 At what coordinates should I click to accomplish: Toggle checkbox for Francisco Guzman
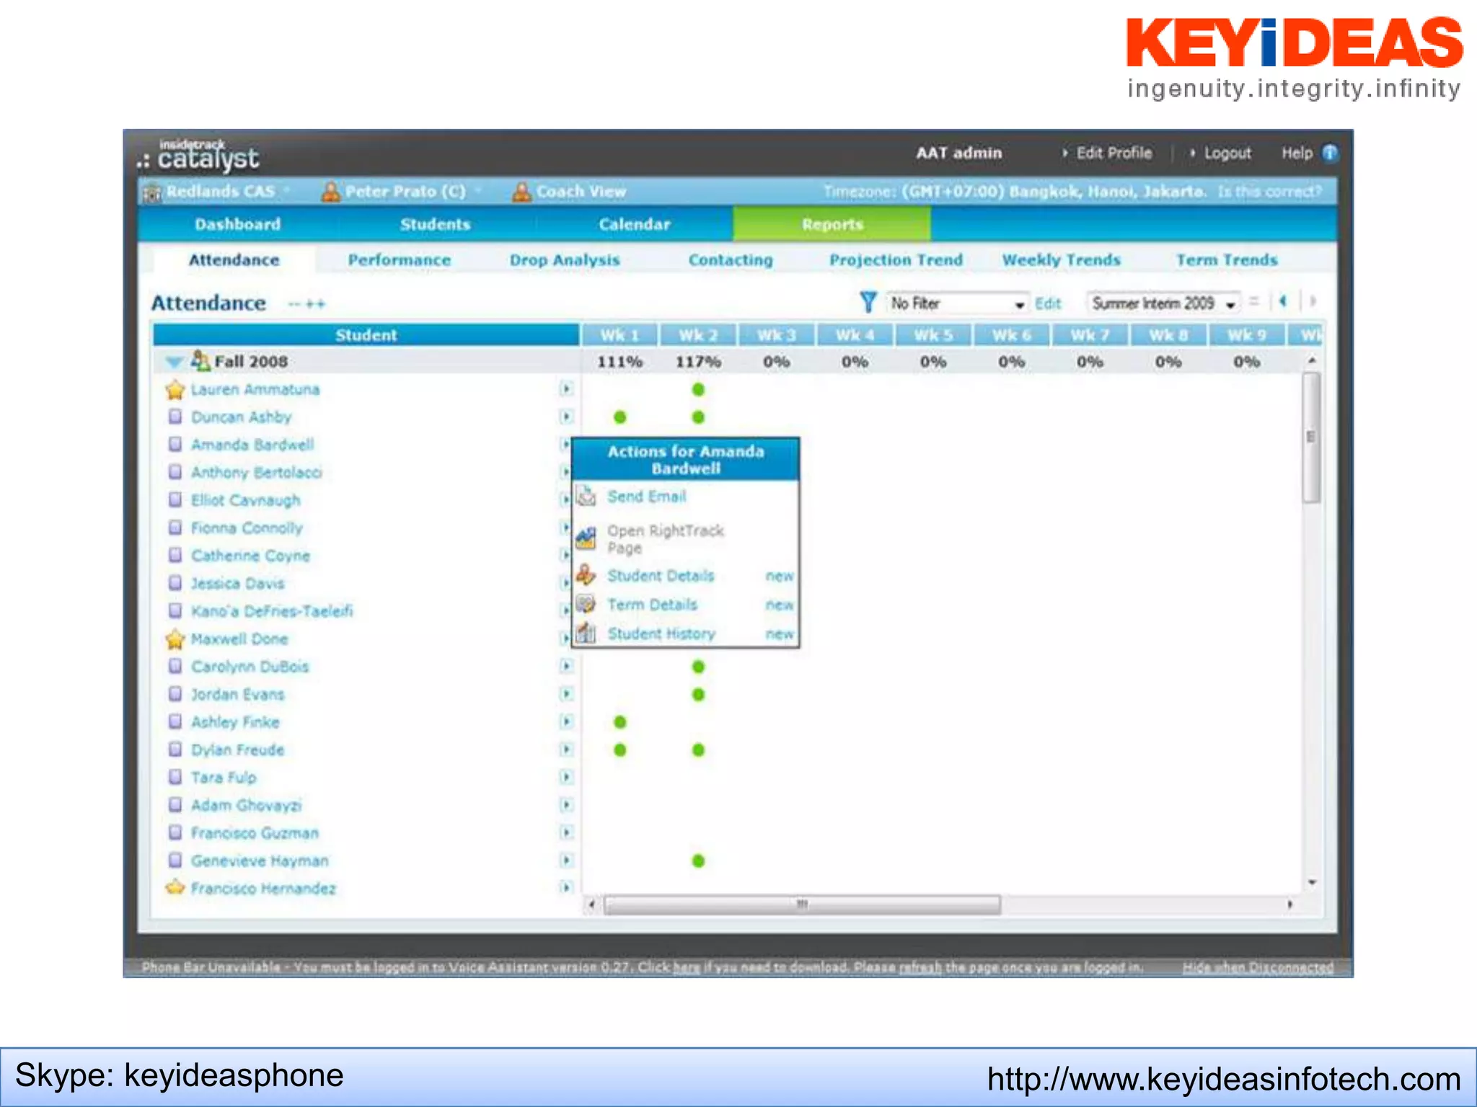coord(175,832)
